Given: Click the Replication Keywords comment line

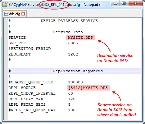Looking at the screenshot, I should (x=74, y=71).
